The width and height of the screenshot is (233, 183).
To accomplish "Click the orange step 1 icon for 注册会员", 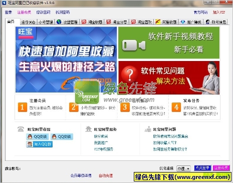I will 23,107.
